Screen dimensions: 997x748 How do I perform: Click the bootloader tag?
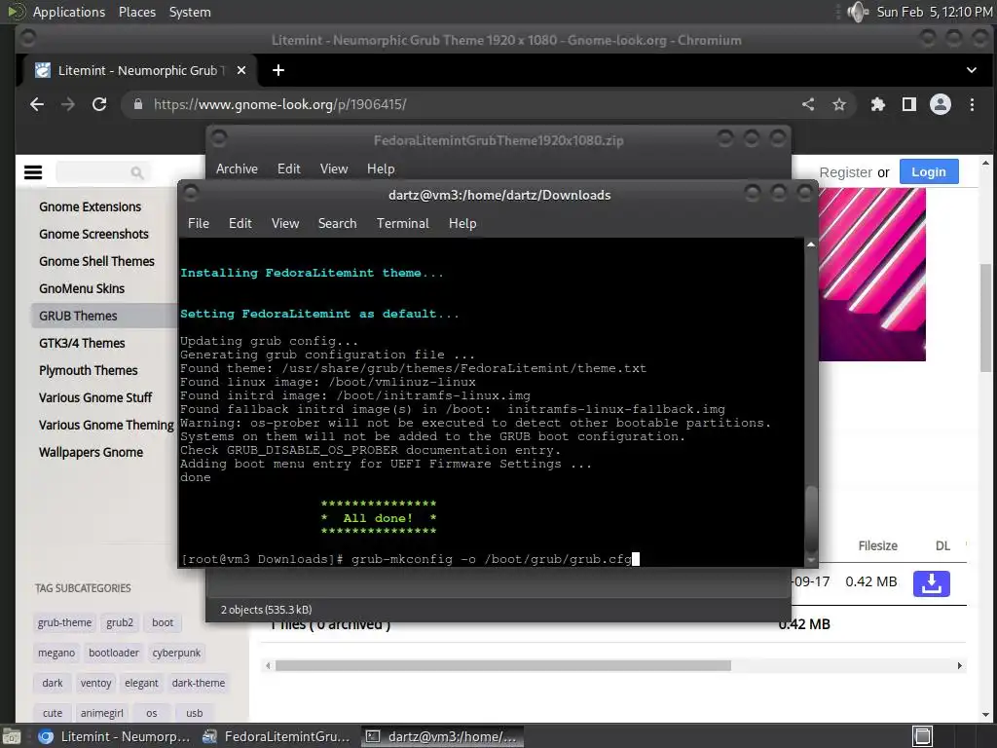114,653
